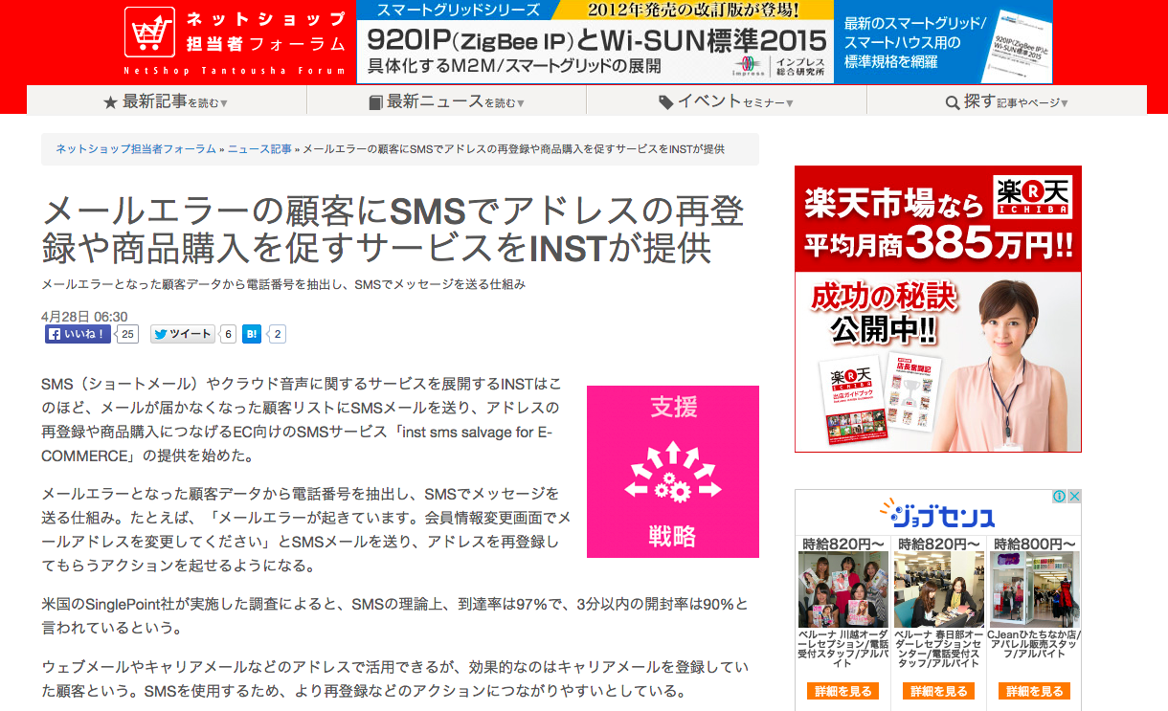
Task: Click the Twitter ツイート button
Action: [183, 334]
